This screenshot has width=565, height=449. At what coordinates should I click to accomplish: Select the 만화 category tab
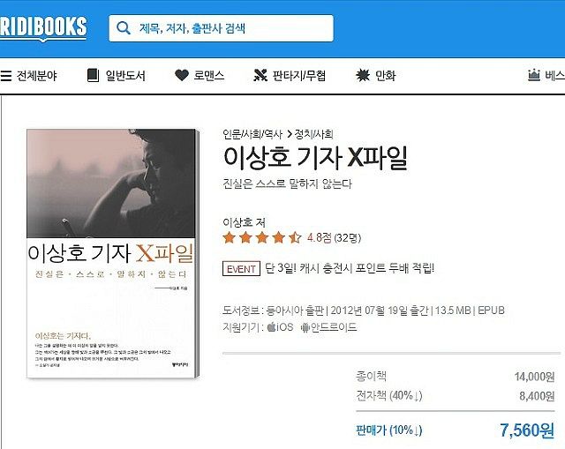pos(386,76)
